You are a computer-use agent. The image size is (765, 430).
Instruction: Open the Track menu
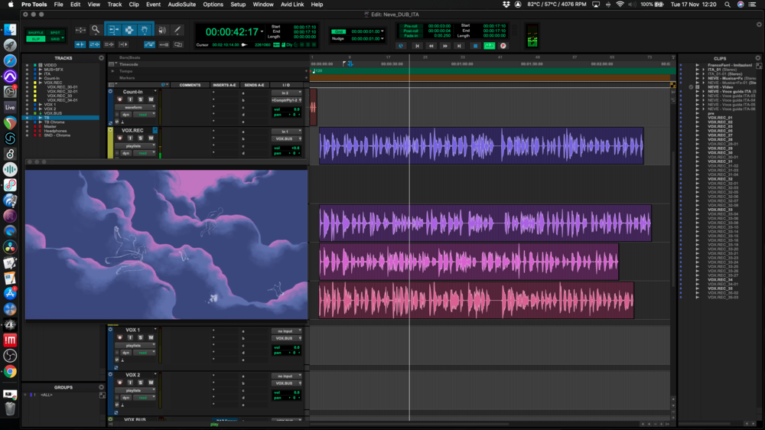[115, 5]
